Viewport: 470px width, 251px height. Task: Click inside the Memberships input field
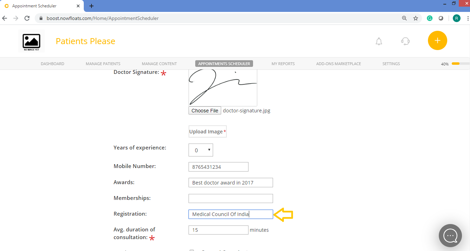231,198
